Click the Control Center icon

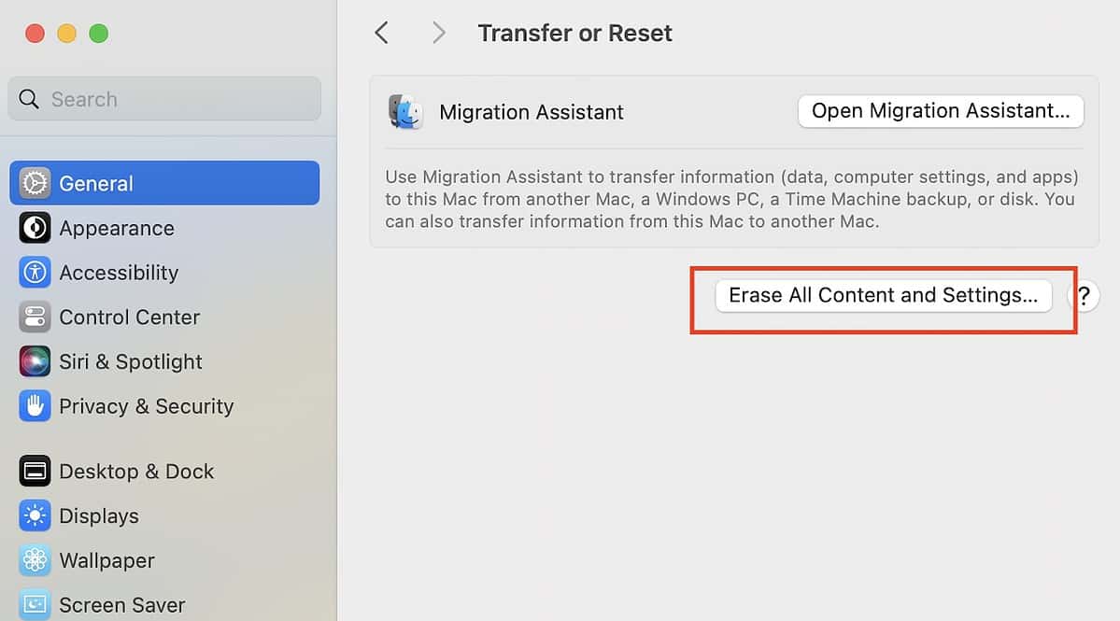coord(35,318)
